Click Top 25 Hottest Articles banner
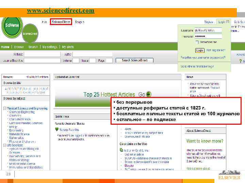 (x=117, y=95)
